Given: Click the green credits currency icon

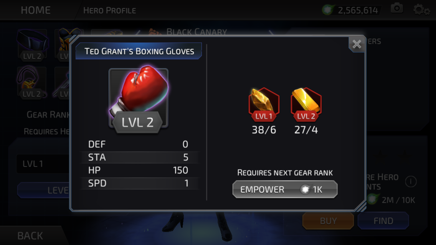Looking at the screenshot, I should click(x=327, y=10).
